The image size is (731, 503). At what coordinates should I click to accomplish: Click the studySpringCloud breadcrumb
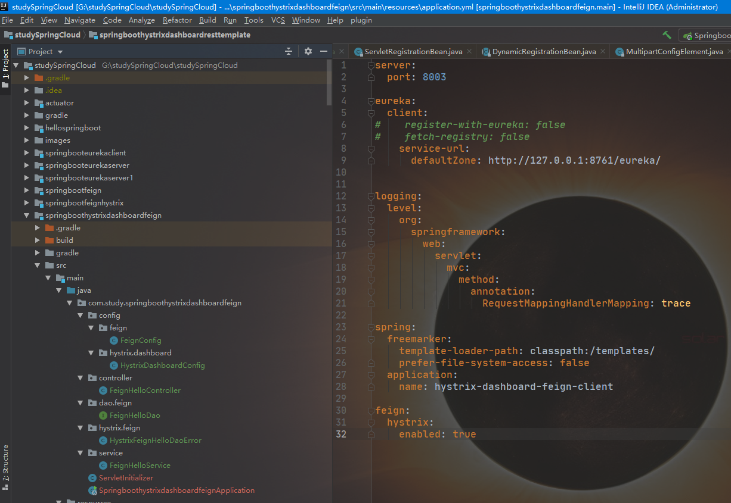(42, 35)
